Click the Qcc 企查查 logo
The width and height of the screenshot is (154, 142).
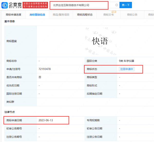[11, 5]
